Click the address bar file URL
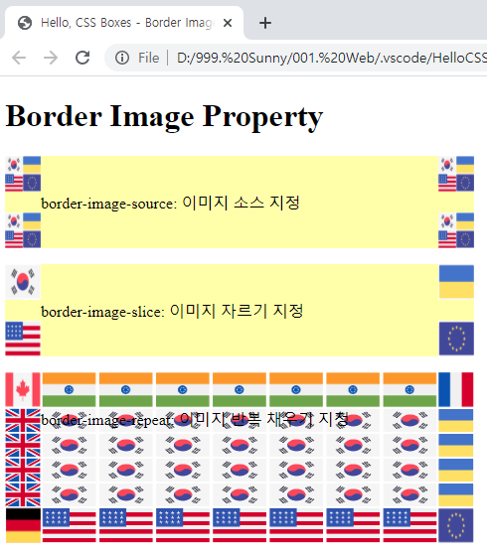This screenshot has height=554, width=487. pyautogui.click(x=332, y=58)
